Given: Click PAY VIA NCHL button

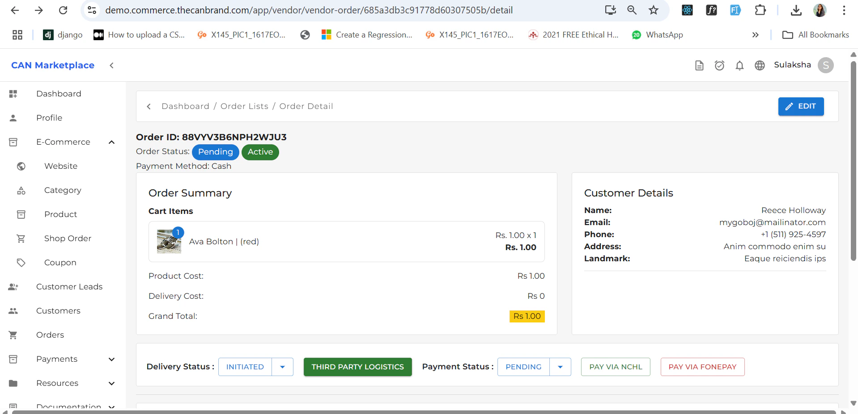Looking at the screenshot, I should coord(616,367).
